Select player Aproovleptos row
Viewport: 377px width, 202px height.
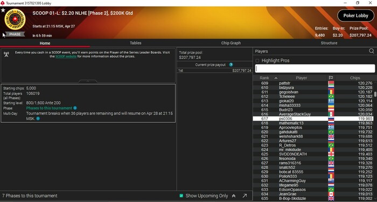[x=313, y=128]
